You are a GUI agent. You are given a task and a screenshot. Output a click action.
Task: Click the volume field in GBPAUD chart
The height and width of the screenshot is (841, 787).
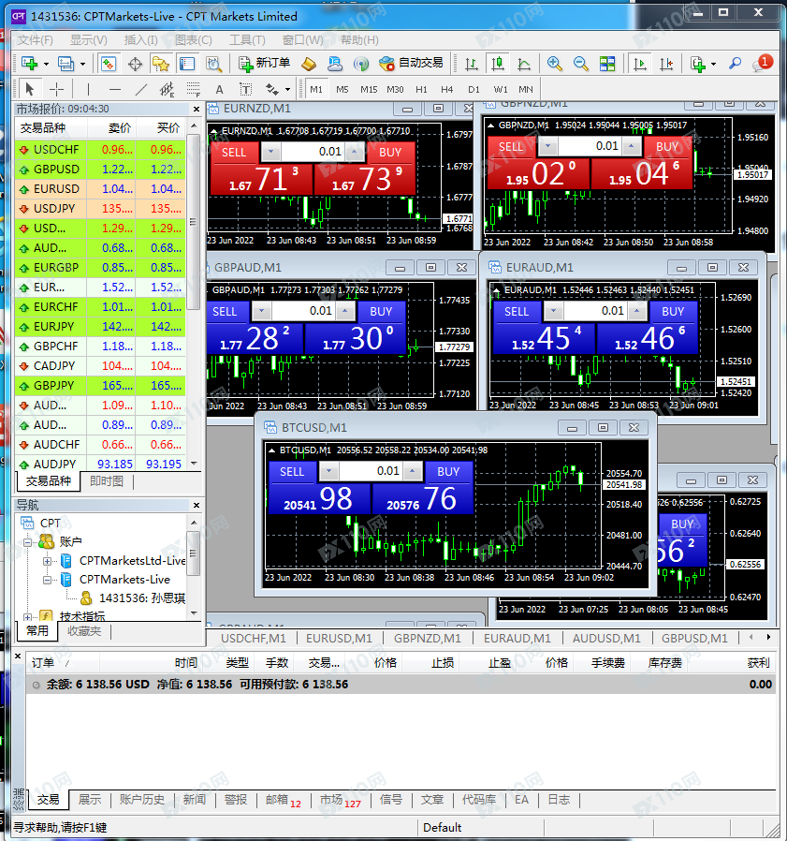pos(305,311)
